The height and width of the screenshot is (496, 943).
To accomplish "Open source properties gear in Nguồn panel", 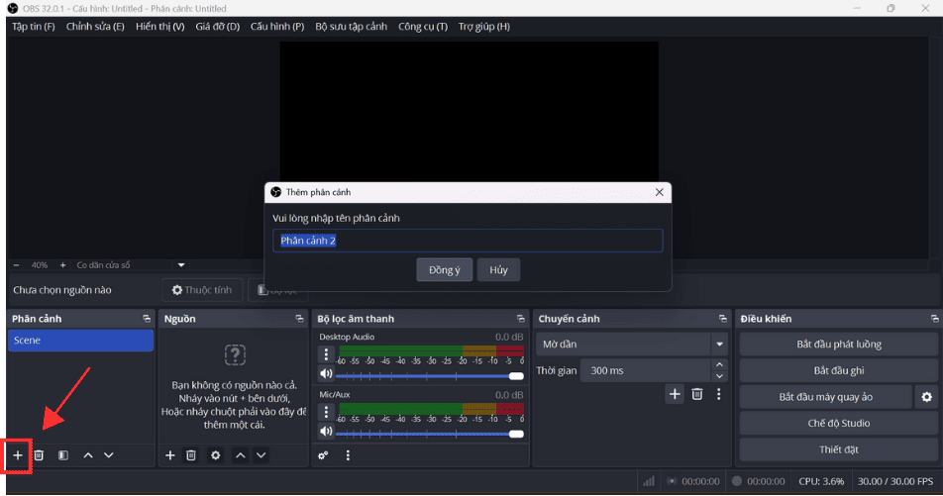I will (215, 455).
